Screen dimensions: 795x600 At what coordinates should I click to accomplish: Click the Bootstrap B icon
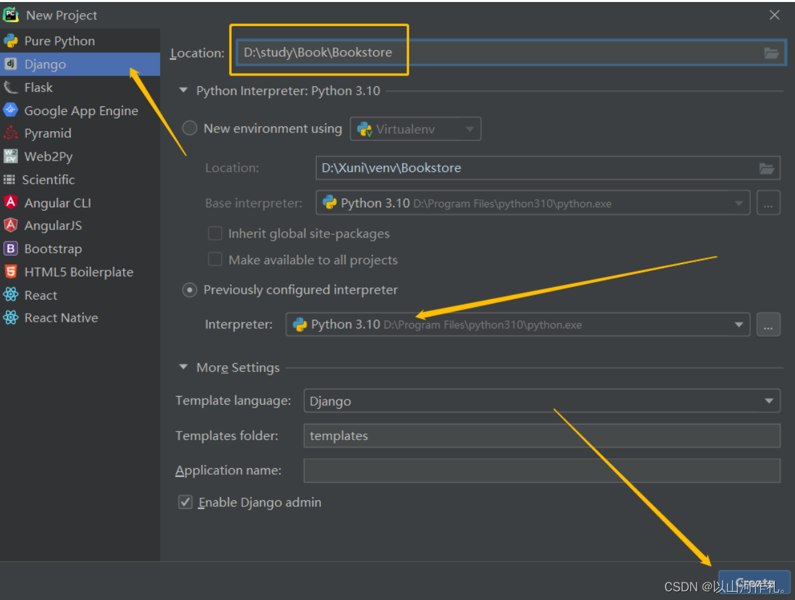(11, 248)
